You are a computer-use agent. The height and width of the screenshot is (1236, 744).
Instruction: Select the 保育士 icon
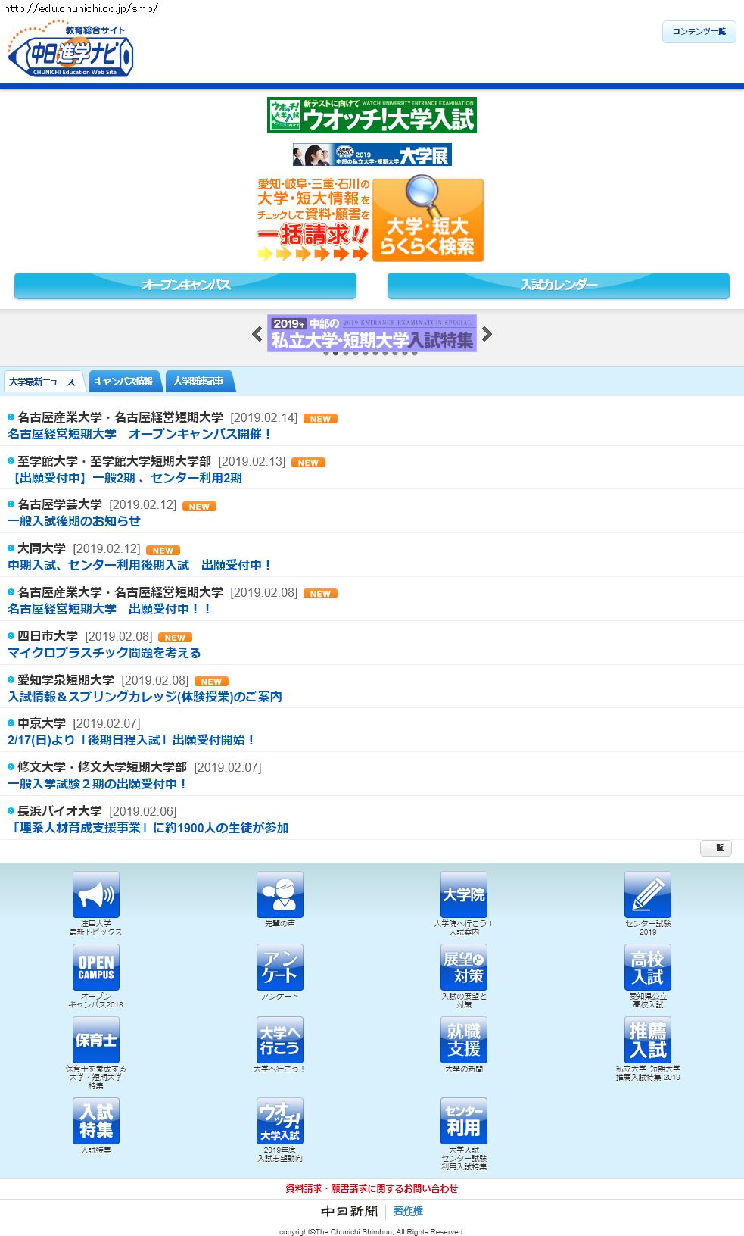click(95, 1040)
